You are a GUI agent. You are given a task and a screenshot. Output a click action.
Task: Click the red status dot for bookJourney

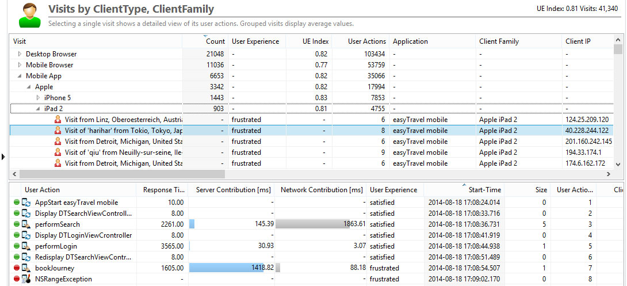[x=16, y=268]
